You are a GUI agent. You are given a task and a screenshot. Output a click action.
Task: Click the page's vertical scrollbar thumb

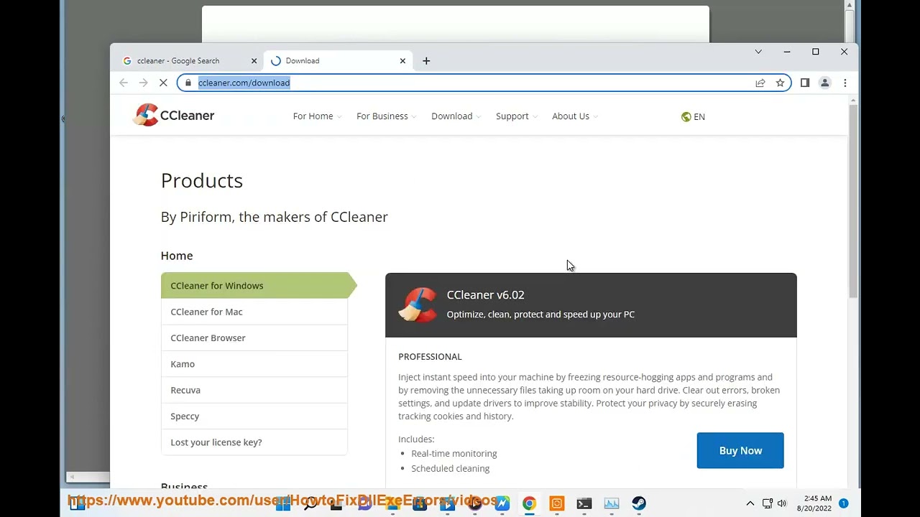(x=853, y=201)
